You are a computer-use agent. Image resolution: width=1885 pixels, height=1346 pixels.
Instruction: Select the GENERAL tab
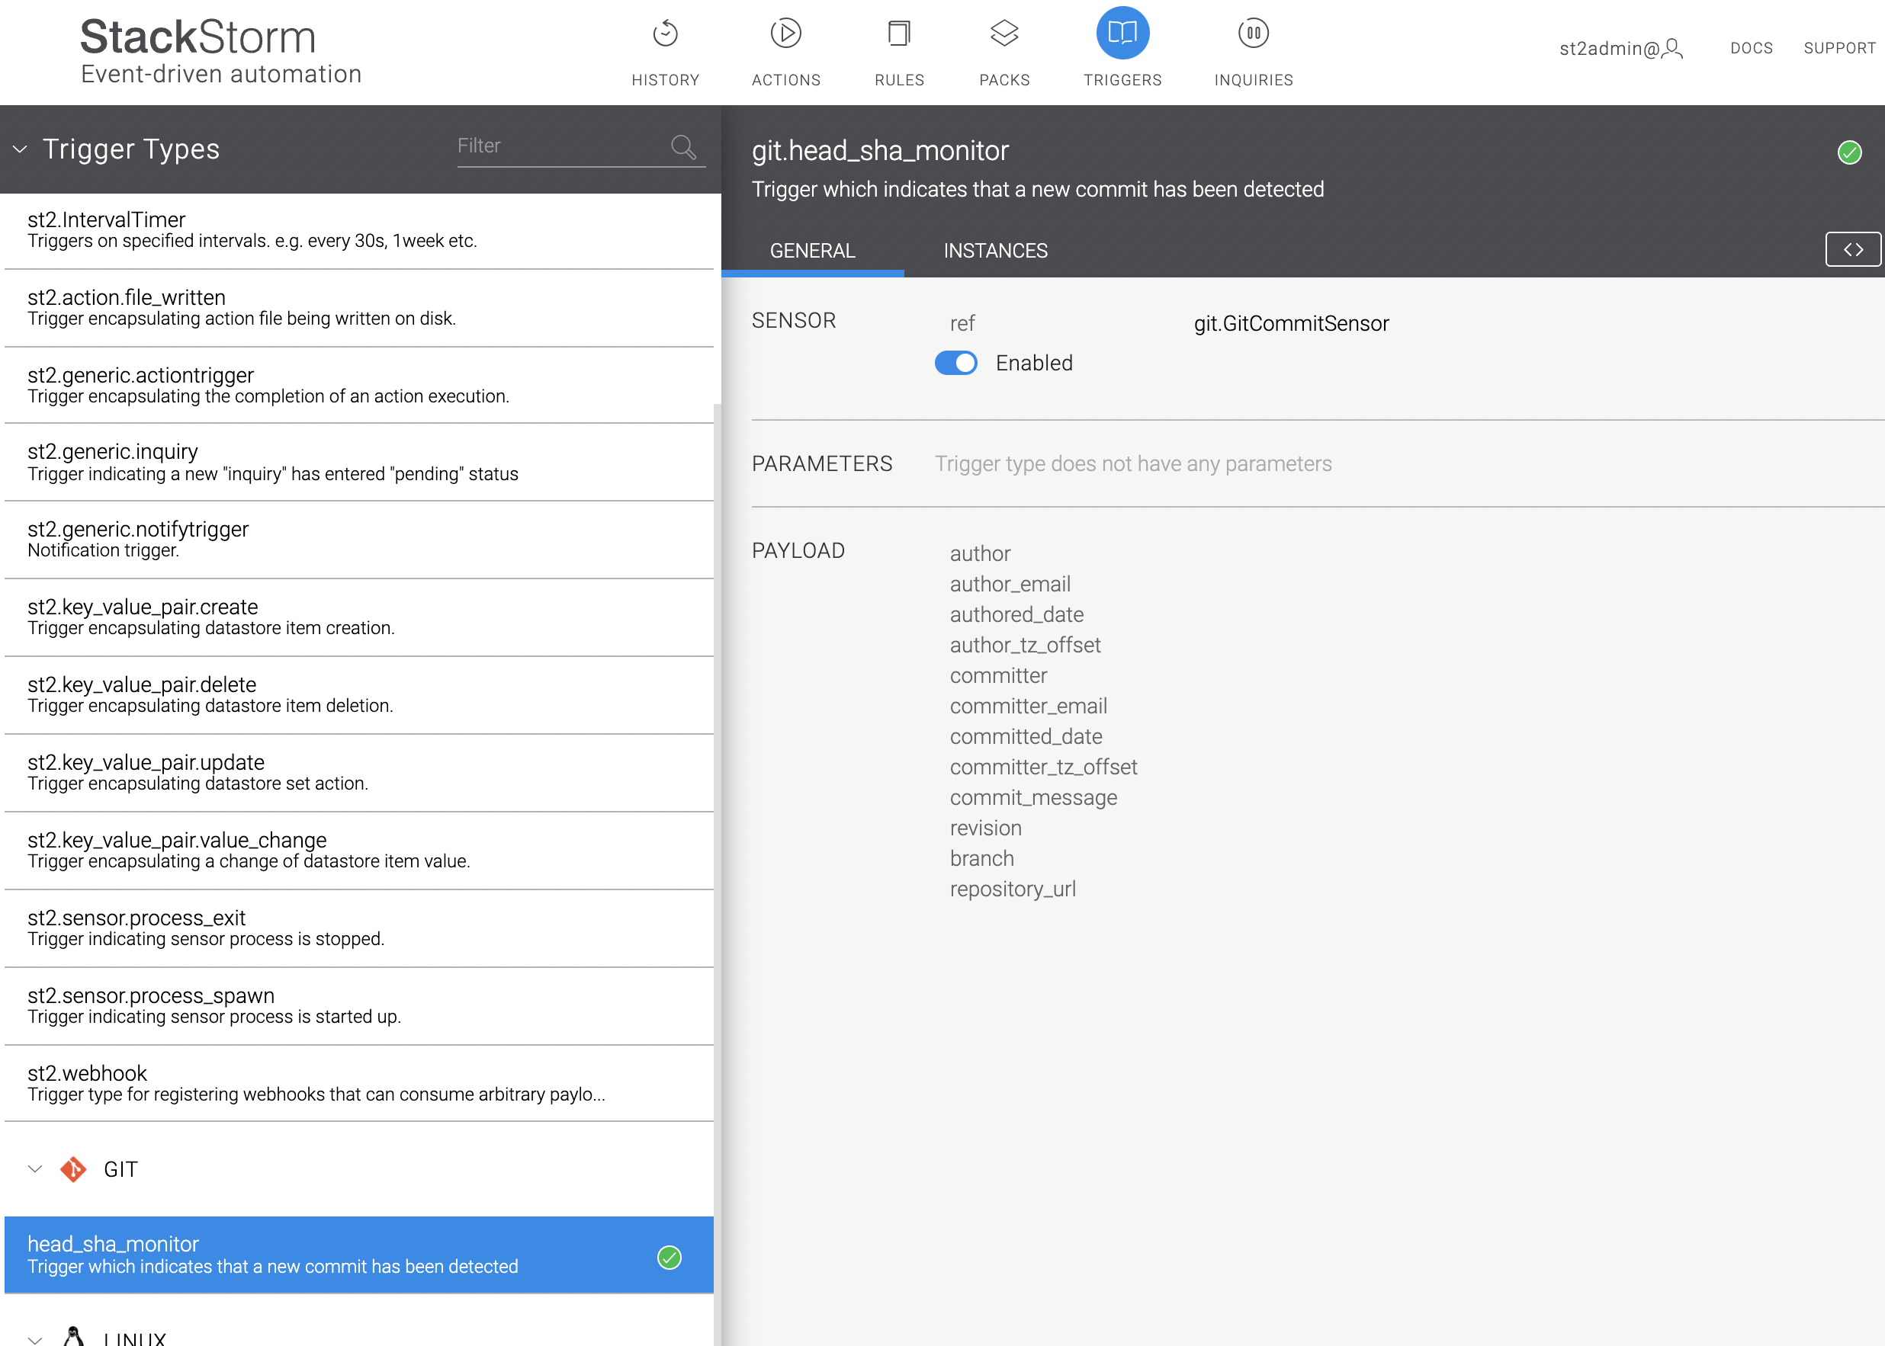pos(812,250)
